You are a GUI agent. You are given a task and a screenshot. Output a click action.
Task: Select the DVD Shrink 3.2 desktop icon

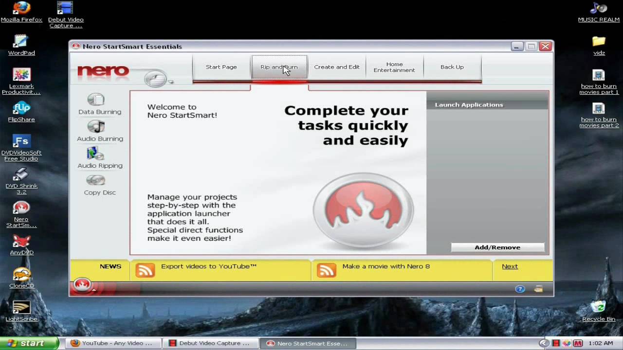point(21,181)
